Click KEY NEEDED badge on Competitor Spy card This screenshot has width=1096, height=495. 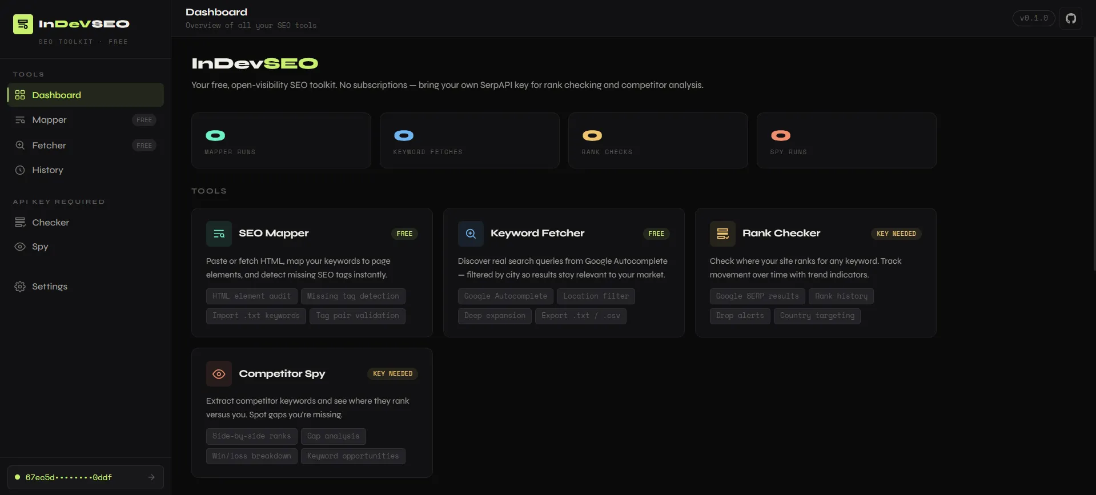point(392,374)
